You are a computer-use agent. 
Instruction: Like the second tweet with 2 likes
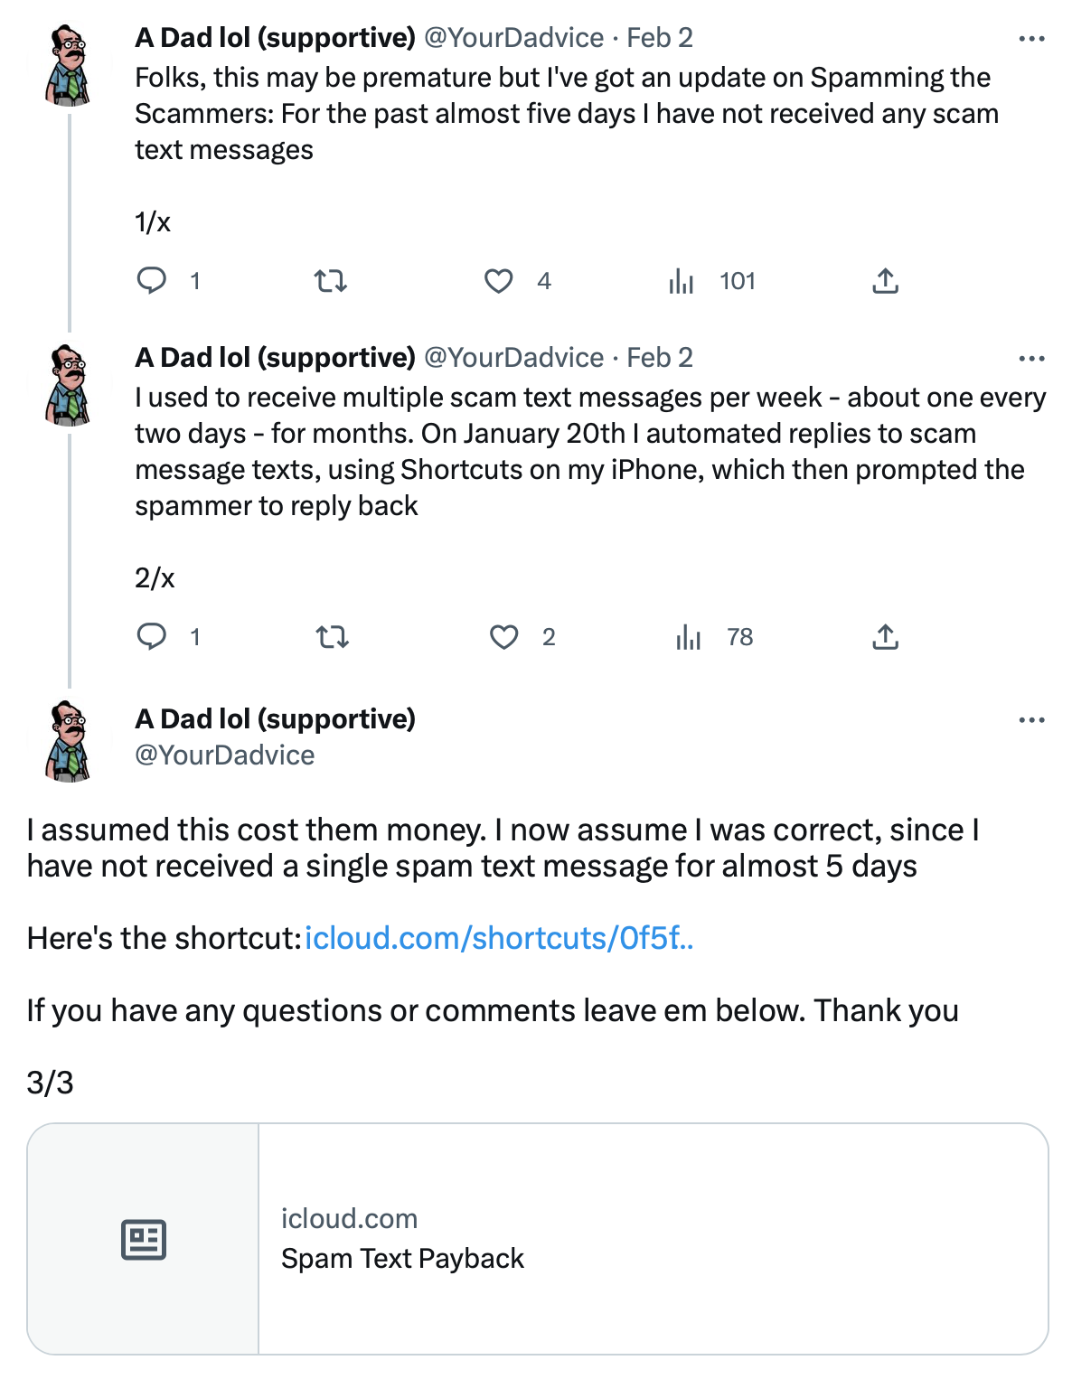click(504, 637)
